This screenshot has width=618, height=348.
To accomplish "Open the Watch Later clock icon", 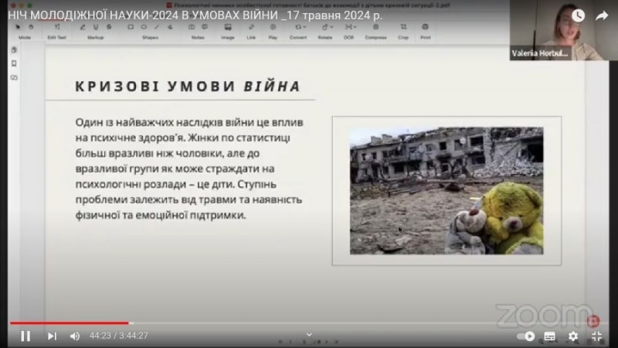I will click(579, 15).
